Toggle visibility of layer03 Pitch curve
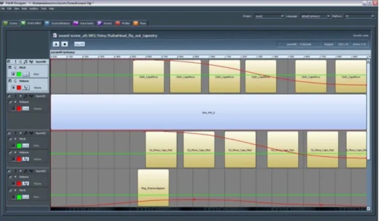This screenshot has height=221, width=379. coord(14,197)
